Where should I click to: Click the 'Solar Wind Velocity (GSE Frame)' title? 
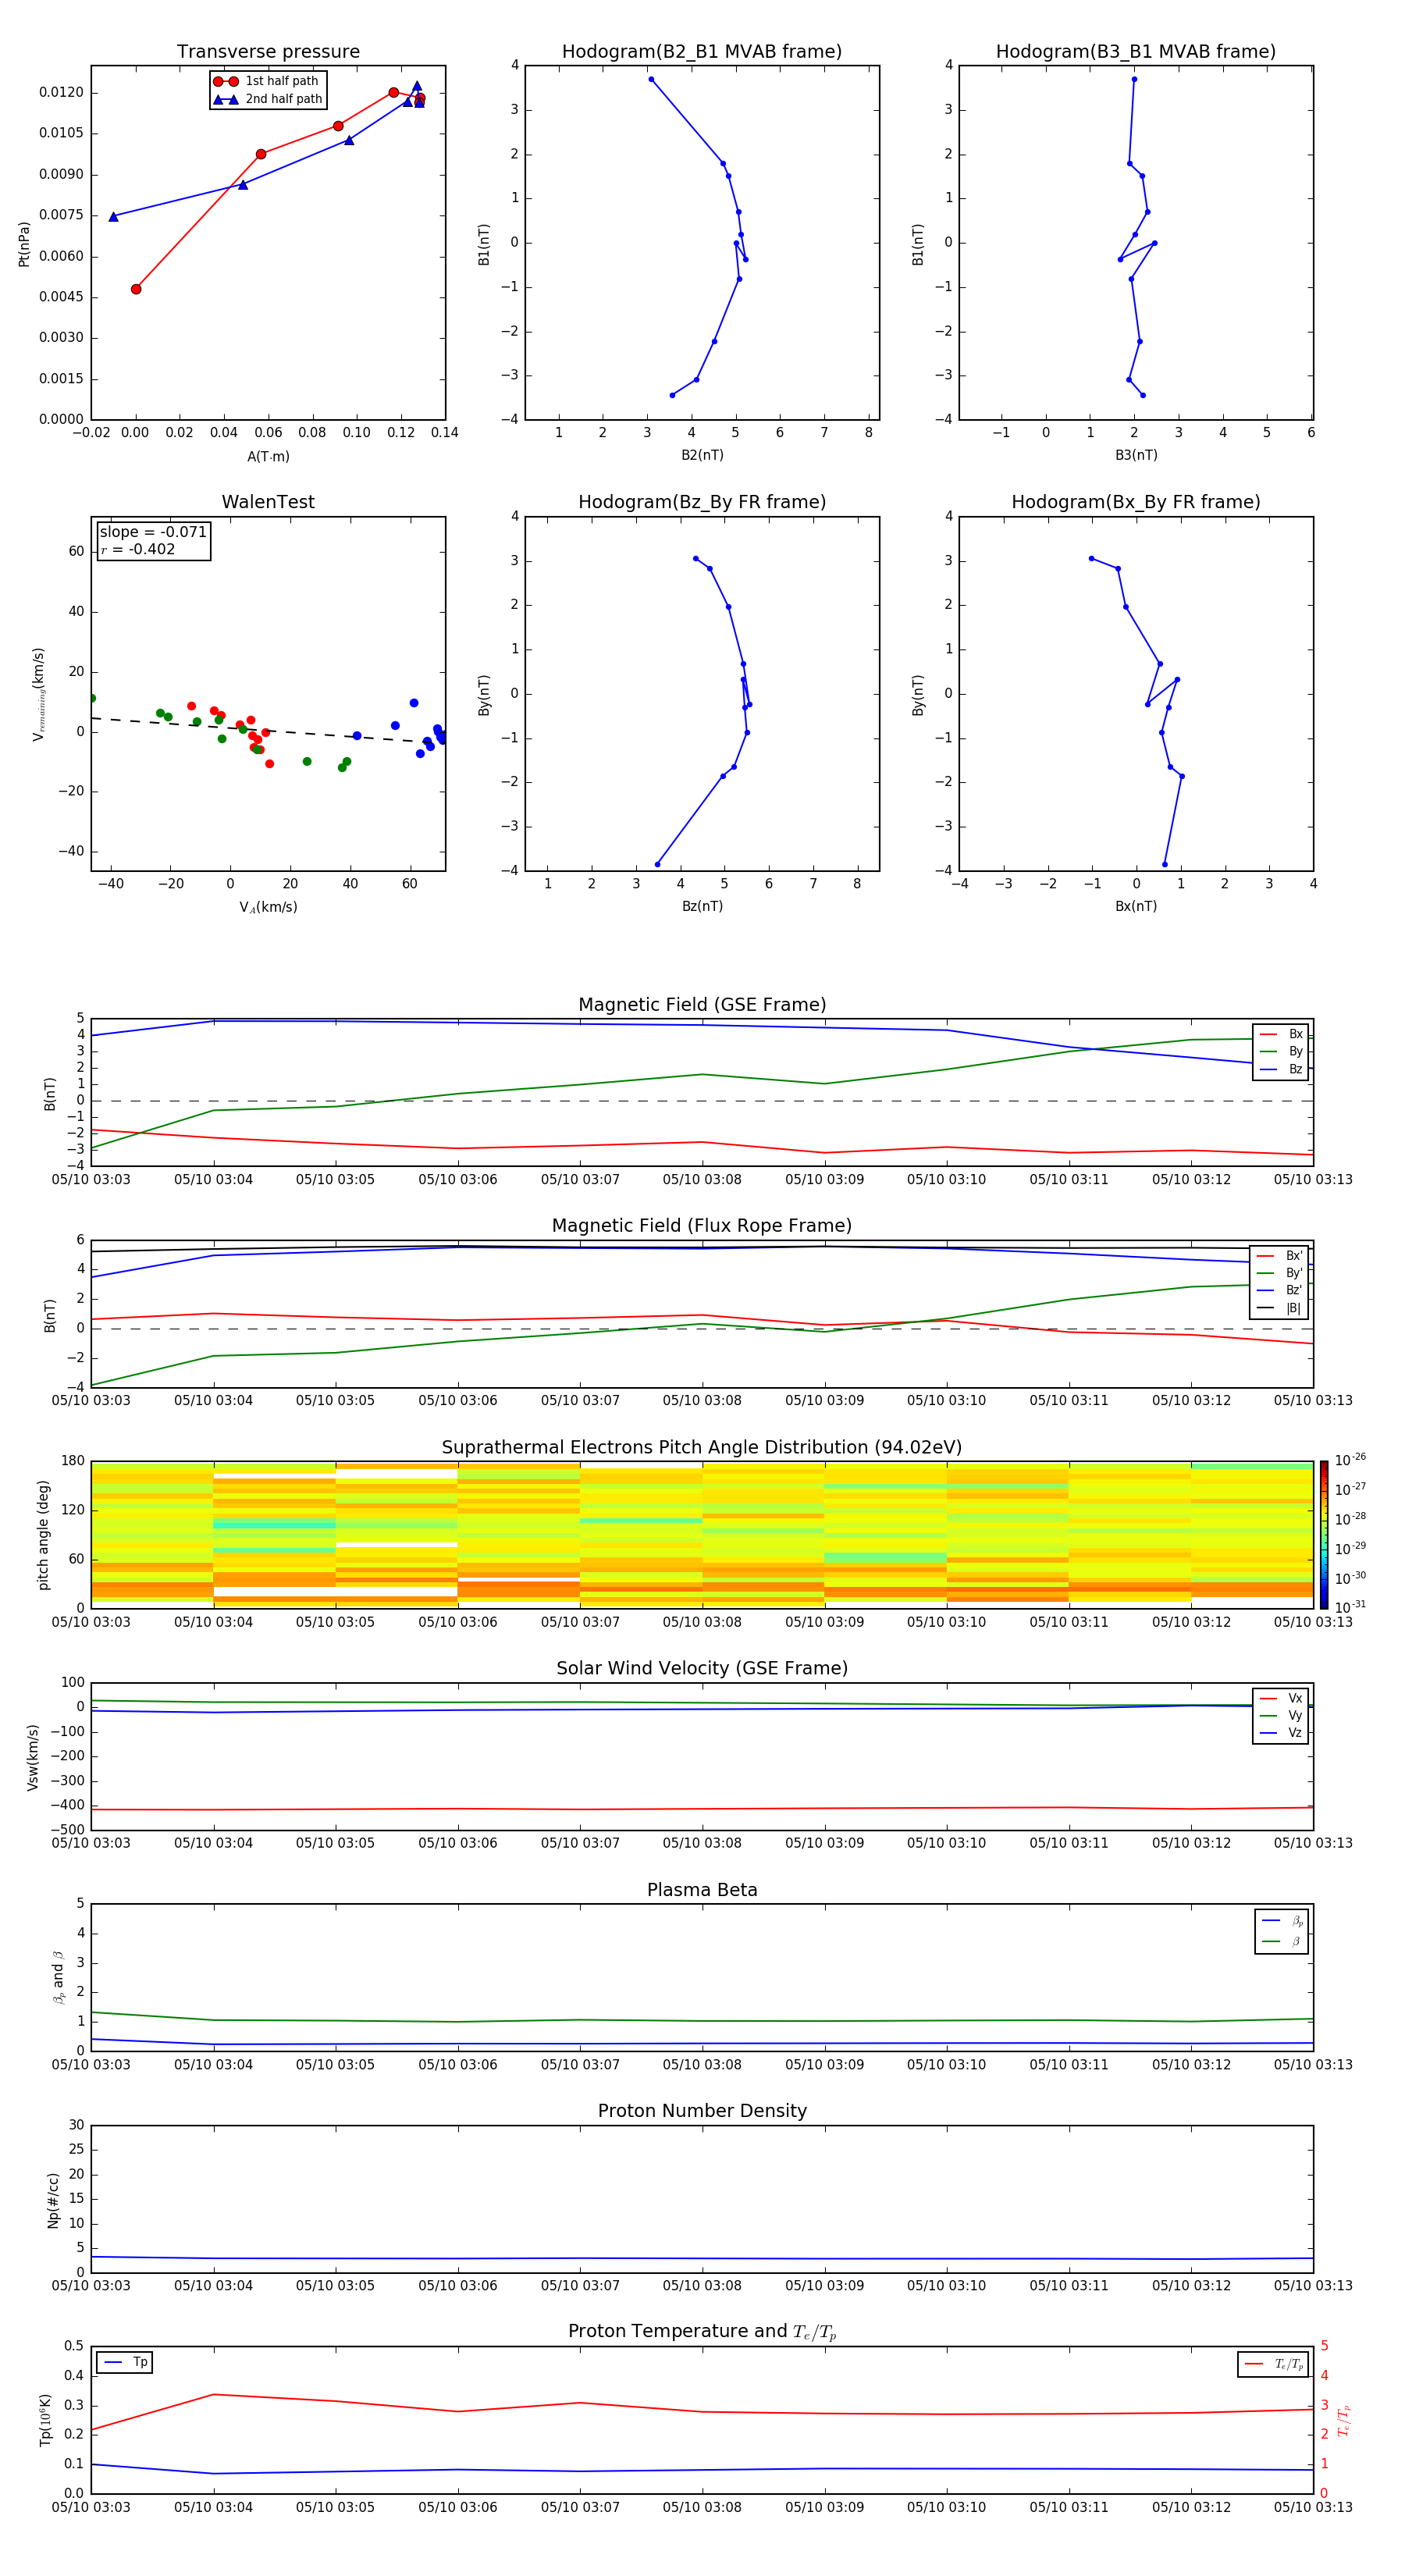[x=702, y=1669]
